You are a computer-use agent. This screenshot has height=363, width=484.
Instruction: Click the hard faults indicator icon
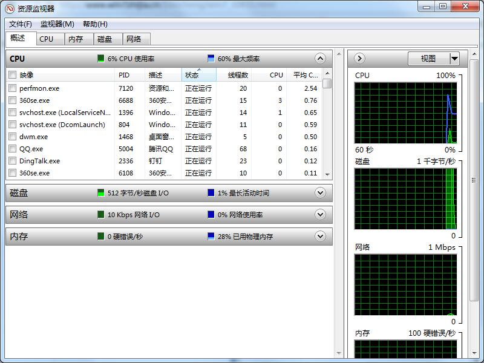[100, 237]
